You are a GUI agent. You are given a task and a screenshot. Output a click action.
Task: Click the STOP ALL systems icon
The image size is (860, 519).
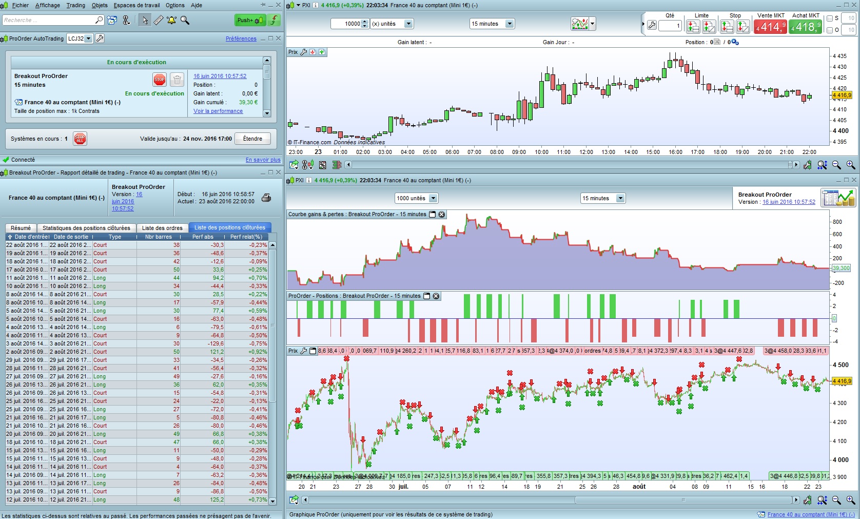click(x=80, y=139)
